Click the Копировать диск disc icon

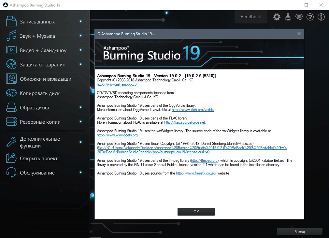(x=11, y=93)
